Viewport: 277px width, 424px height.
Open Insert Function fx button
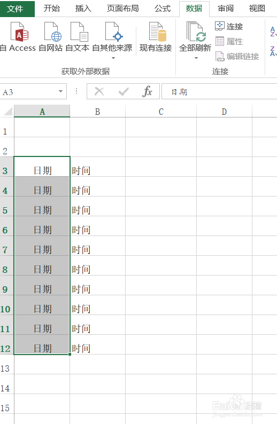(x=147, y=91)
